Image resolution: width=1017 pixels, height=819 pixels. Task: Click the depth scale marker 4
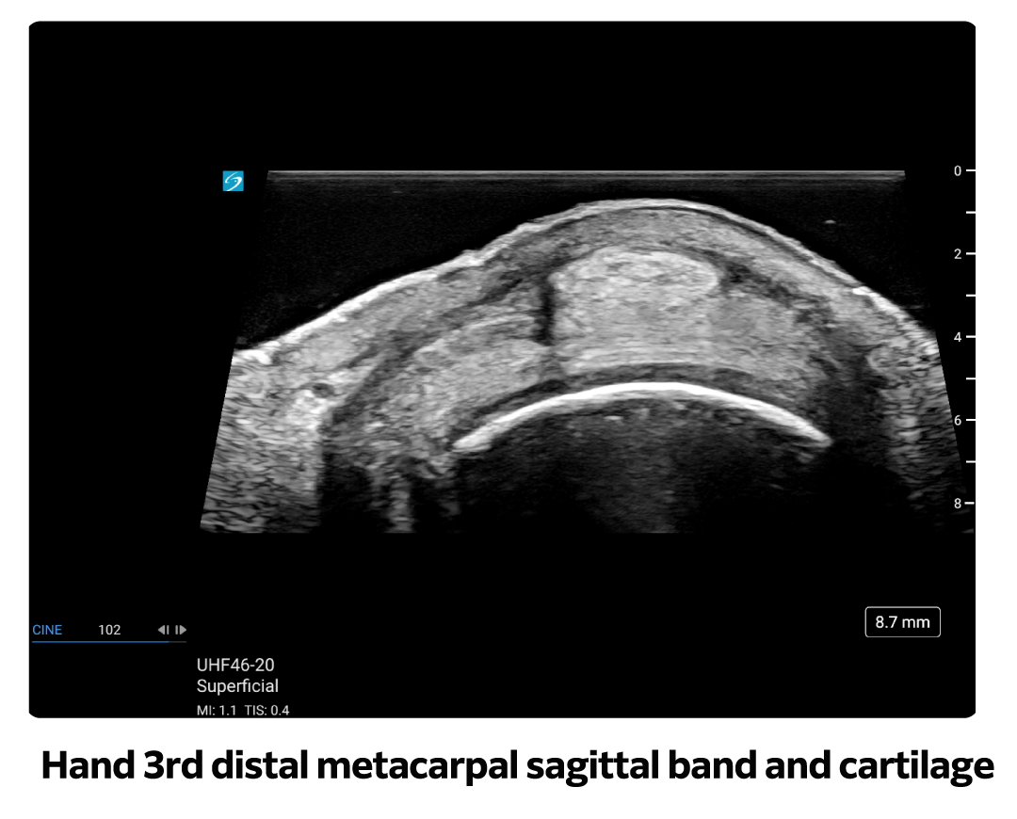pyautogui.click(x=958, y=337)
